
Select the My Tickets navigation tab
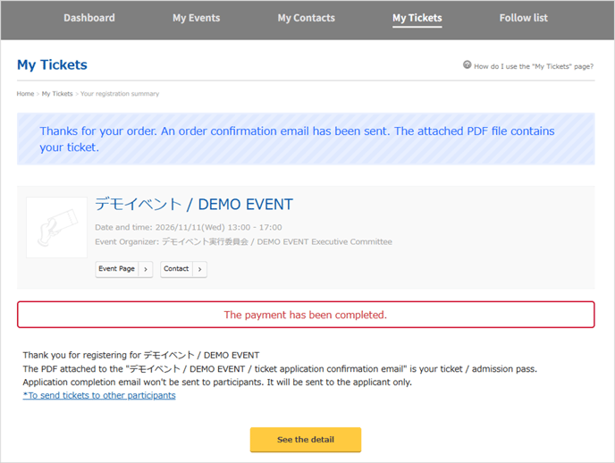pyautogui.click(x=417, y=18)
